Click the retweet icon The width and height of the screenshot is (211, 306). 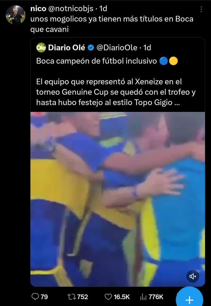pos(71,297)
